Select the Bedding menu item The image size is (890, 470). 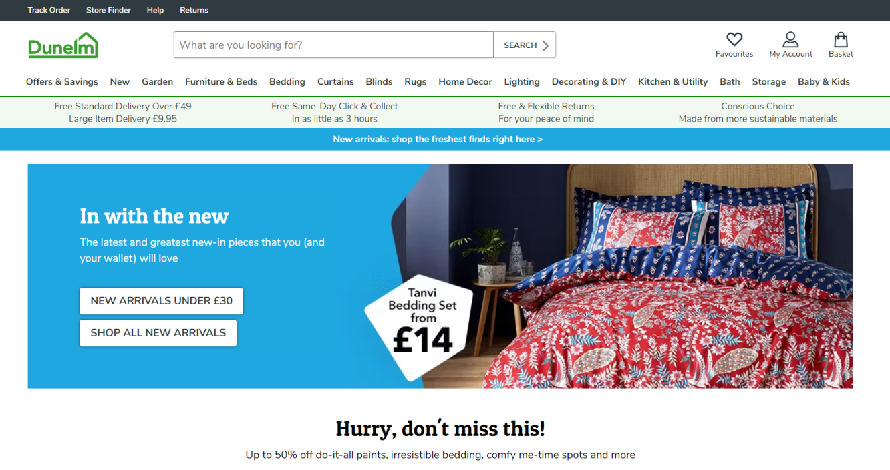click(x=287, y=81)
